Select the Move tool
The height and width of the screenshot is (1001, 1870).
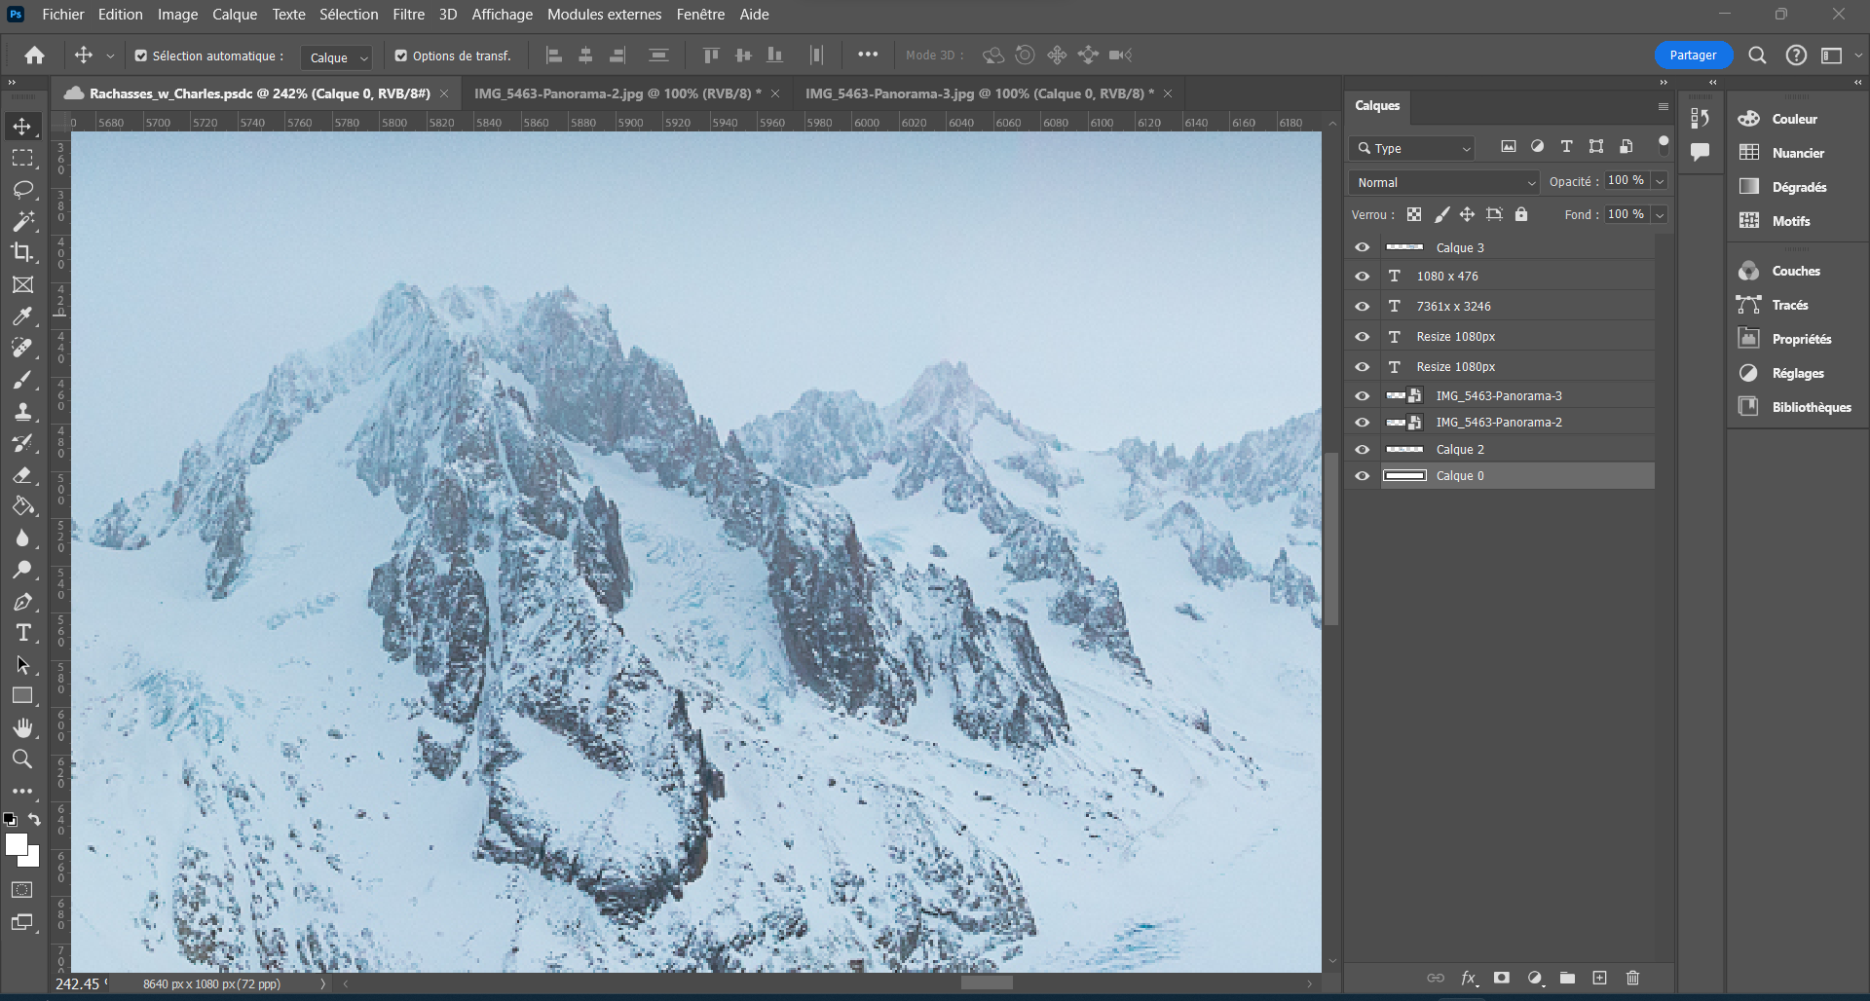point(23,126)
